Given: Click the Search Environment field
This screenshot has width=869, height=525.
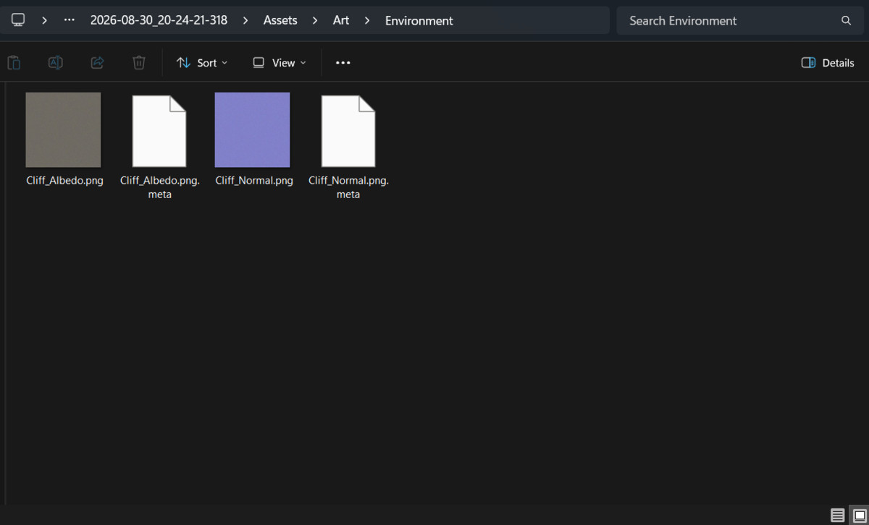Looking at the screenshot, I should [740, 20].
